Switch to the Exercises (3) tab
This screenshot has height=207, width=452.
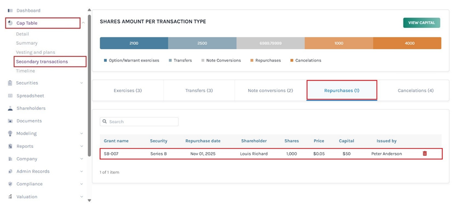(x=128, y=90)
